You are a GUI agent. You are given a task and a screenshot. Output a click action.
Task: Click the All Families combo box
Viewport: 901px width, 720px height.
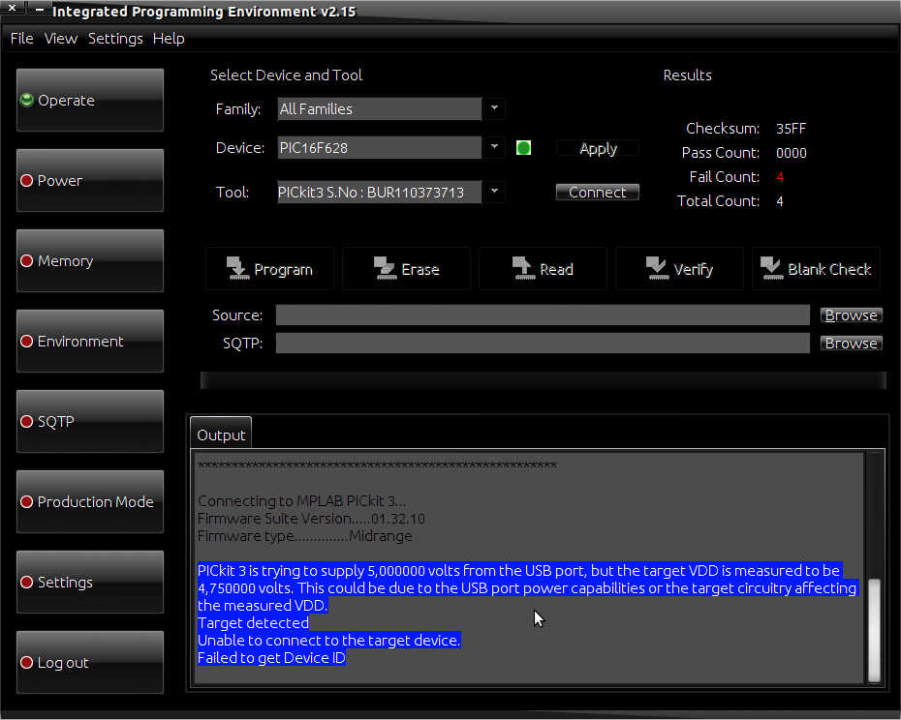pyautogui.click(x=379, y=108)
